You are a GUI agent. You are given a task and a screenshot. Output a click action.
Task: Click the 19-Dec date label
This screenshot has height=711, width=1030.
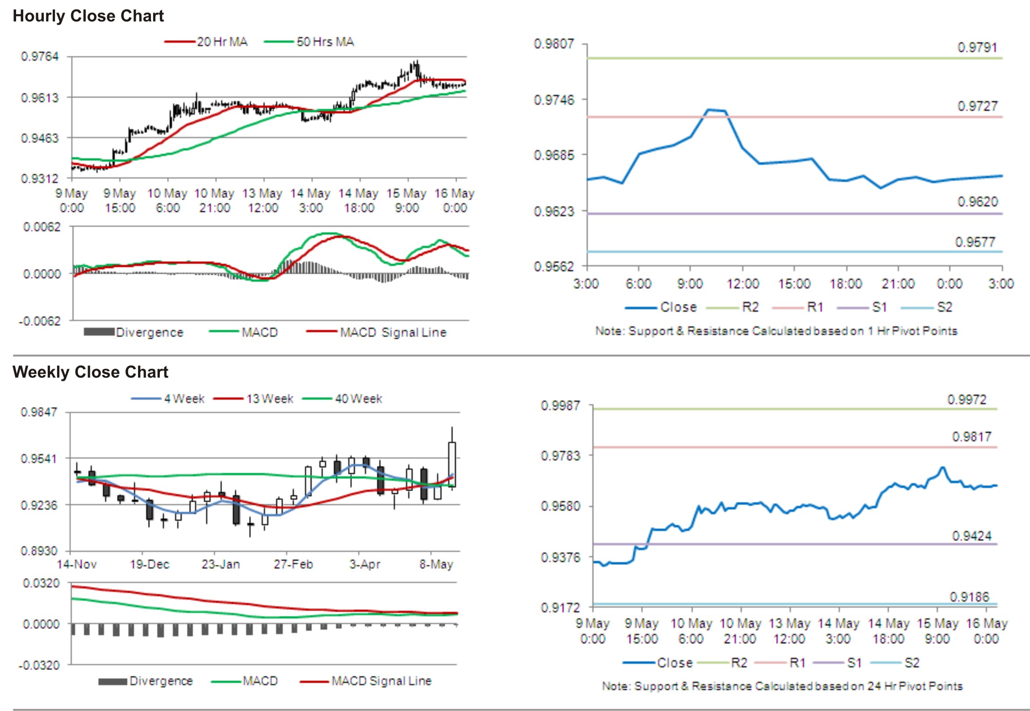150,564
